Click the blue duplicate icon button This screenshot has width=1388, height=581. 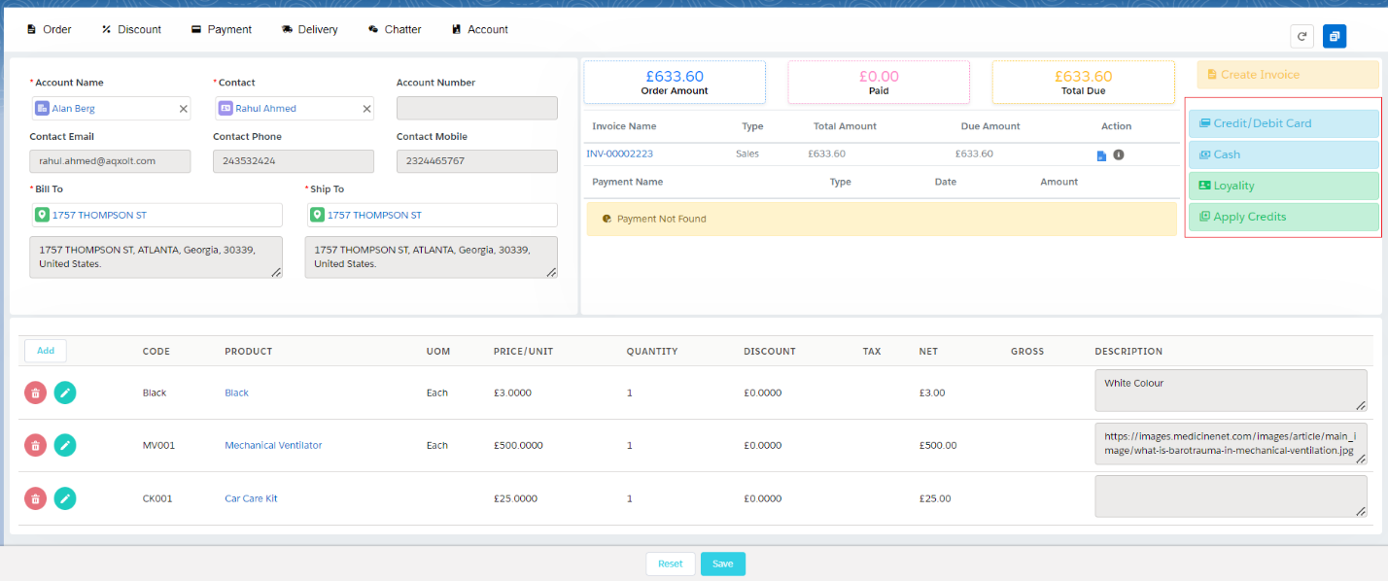1335,36
